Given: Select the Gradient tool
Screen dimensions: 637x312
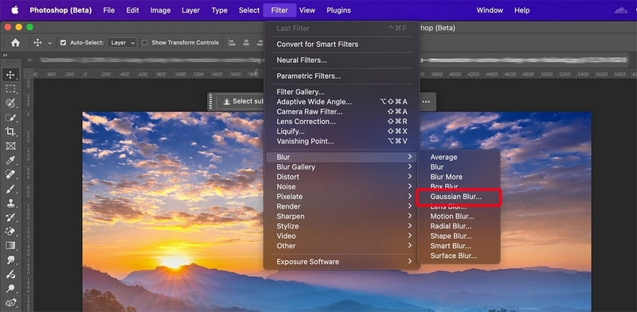Looking at the screenshot, I should pyautogui.click(x=10, y=245).
